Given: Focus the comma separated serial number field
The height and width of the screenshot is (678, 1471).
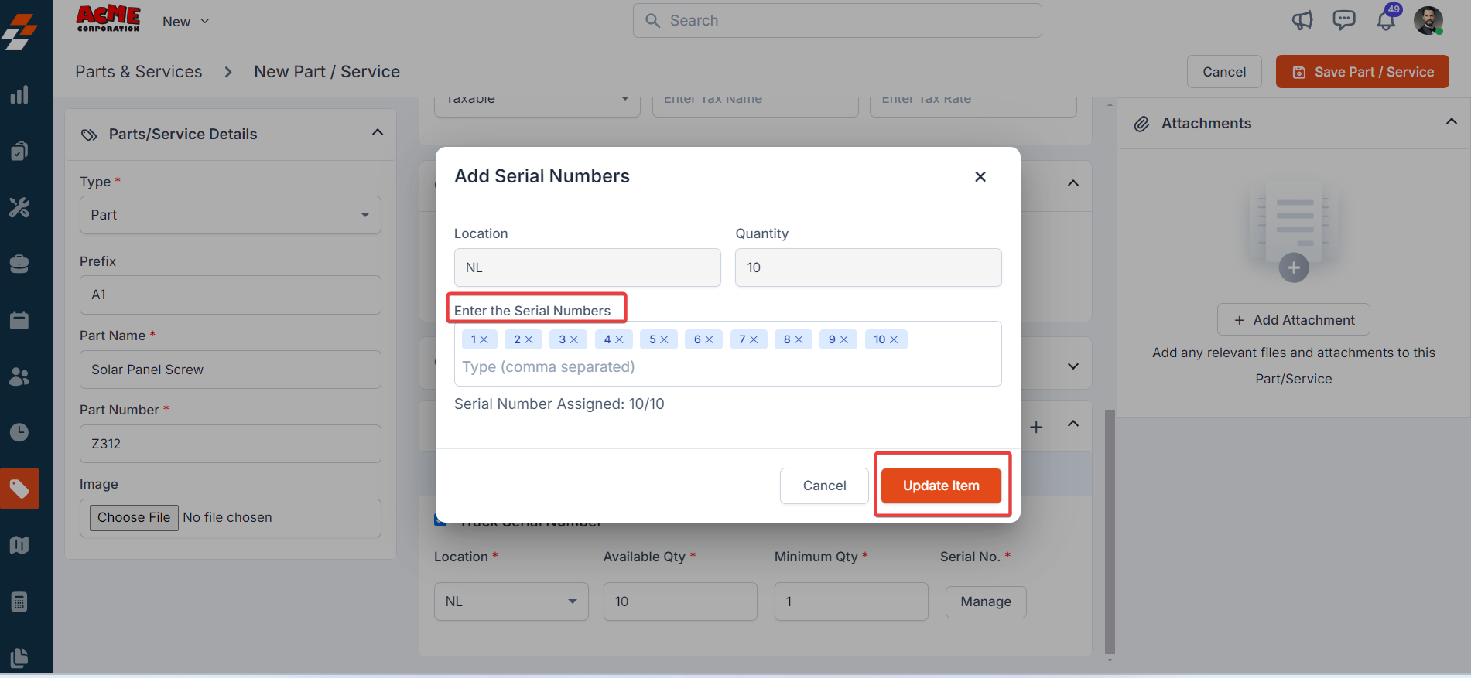Looking at the screenshot, I should coord(727,367).
